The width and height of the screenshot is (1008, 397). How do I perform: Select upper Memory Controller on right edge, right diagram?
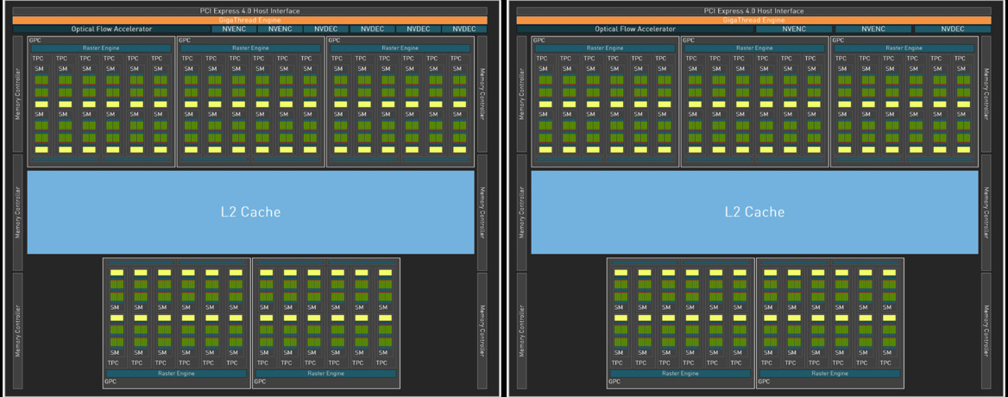[x=986, y=93]
